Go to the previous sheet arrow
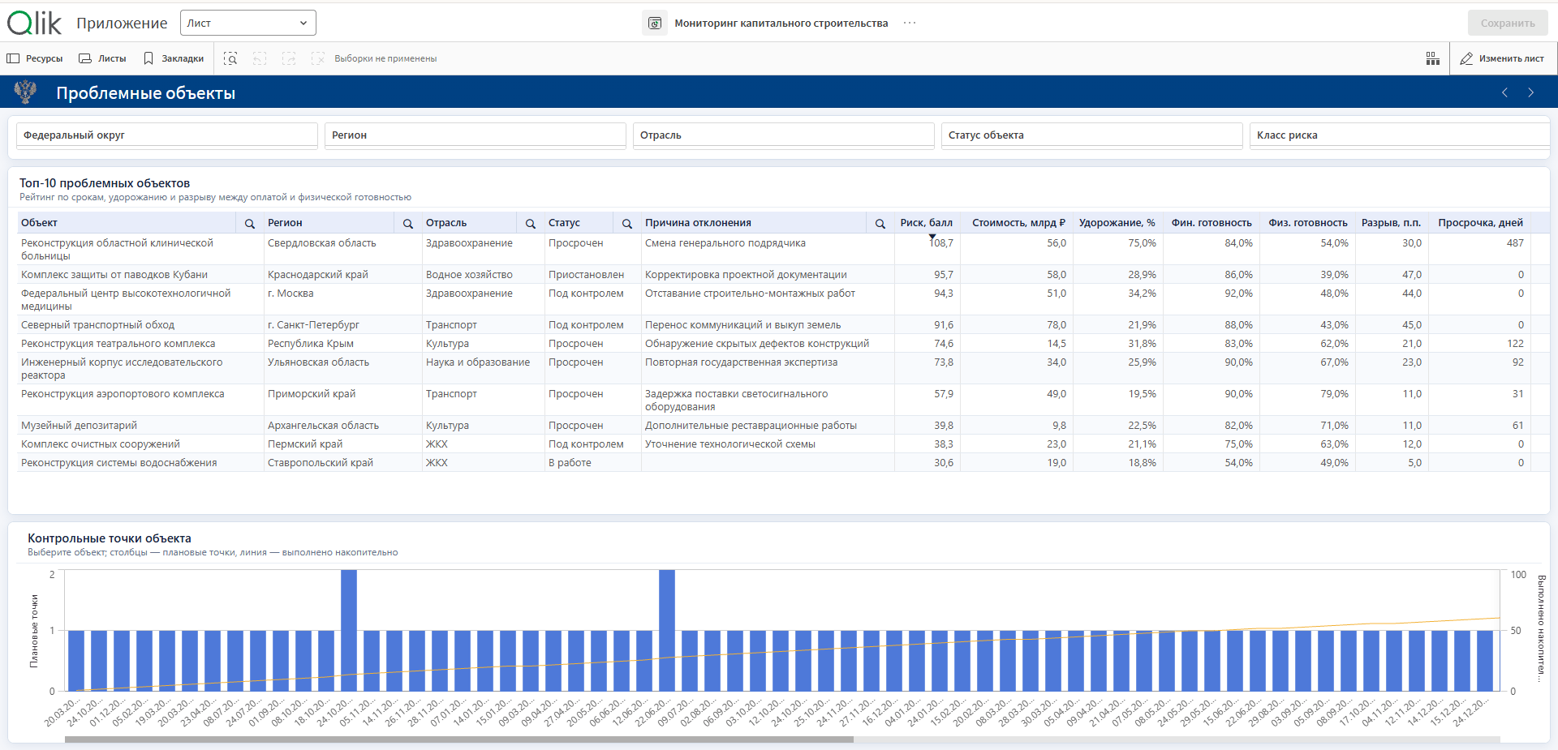The width and height of the screenshot is (1558, 750). point(1504,92)
